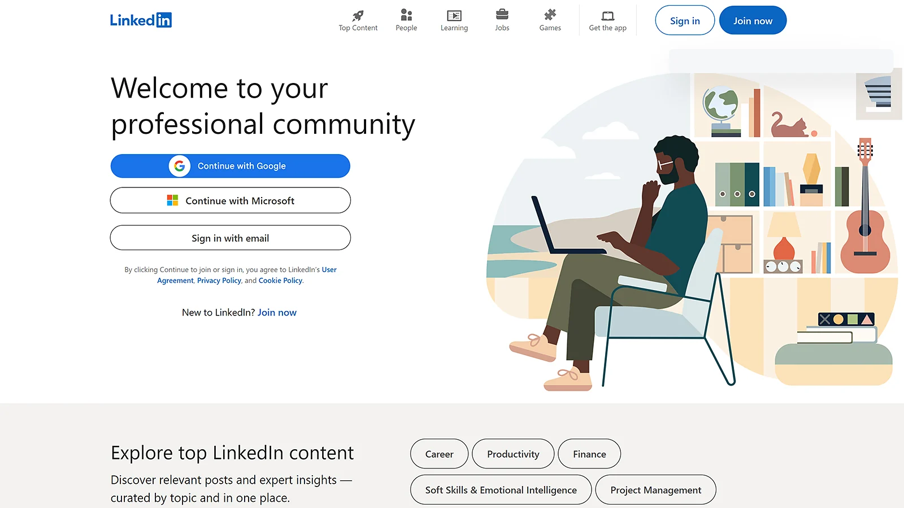Click the Join now header button
The width and height of the screenshot is (904, 508).
pyautogui.click(x=753, y=21)
